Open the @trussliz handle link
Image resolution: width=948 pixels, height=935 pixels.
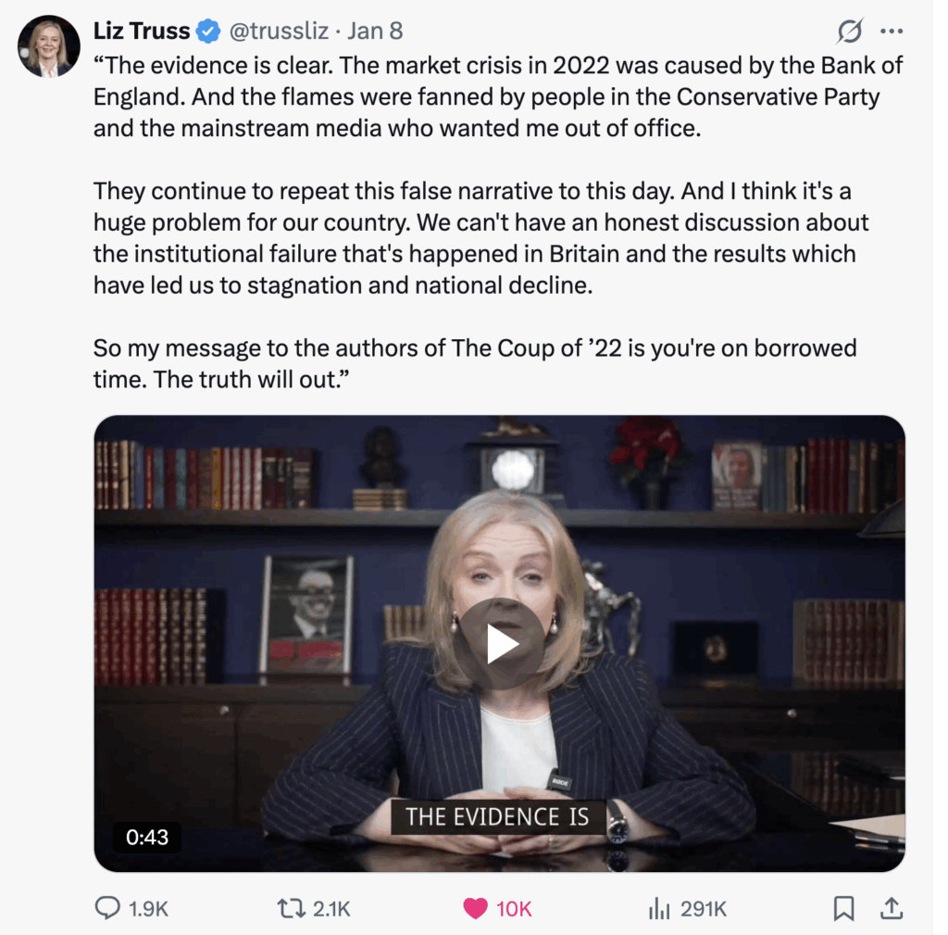279,31
